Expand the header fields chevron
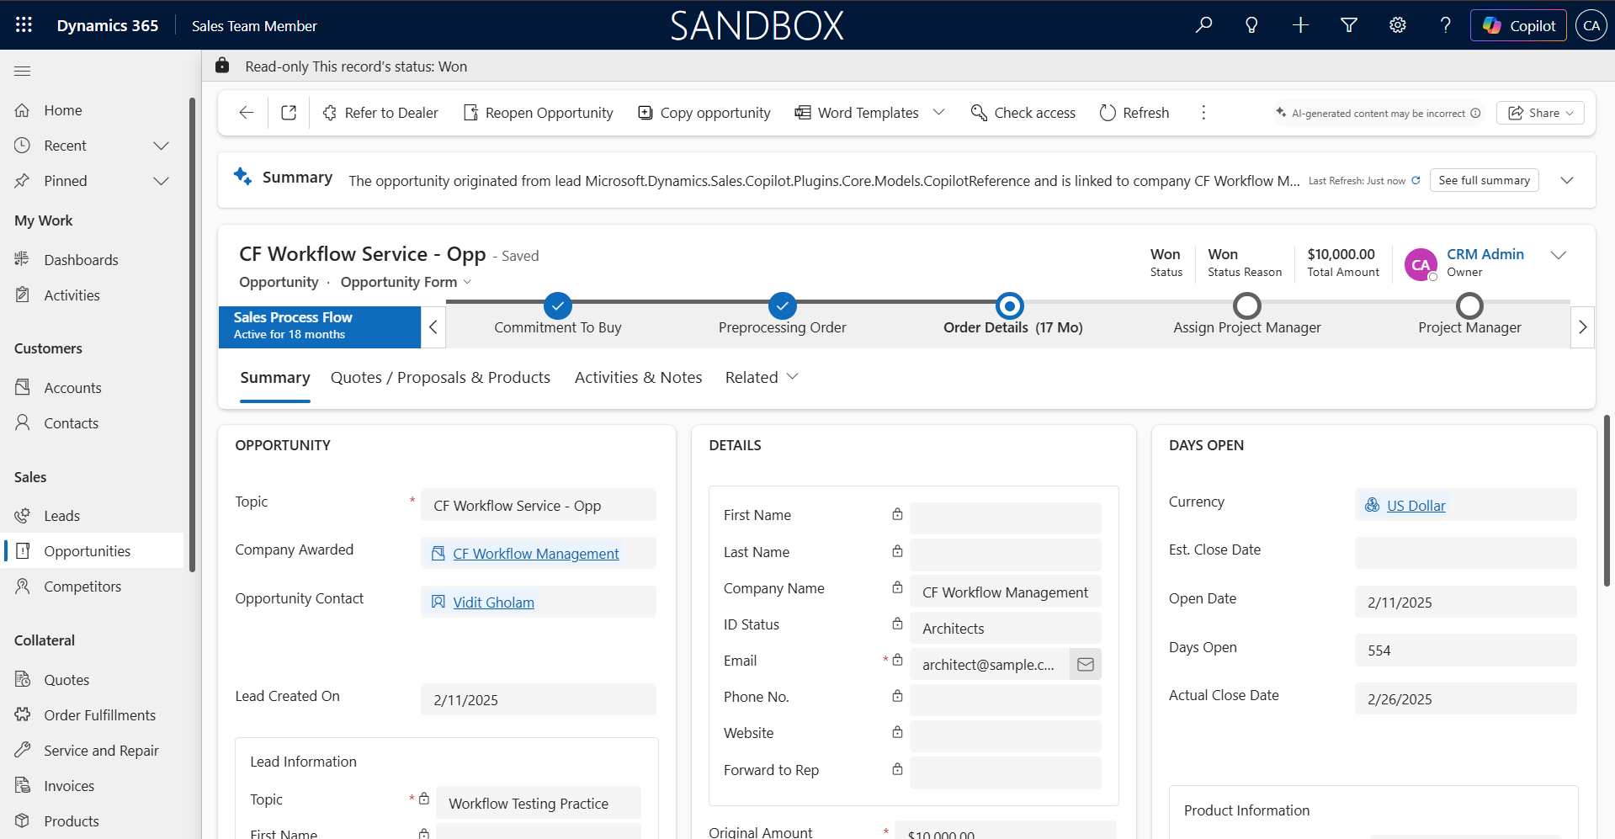1615x839 pixels. coord(1559,255)
